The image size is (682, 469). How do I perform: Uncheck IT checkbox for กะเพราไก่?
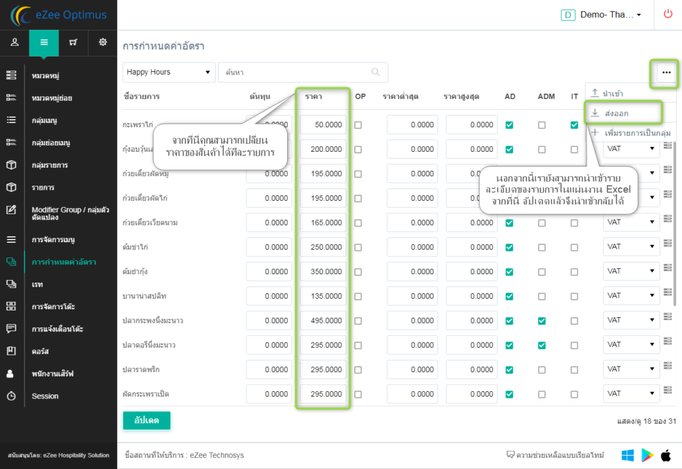tap(574, 125)
